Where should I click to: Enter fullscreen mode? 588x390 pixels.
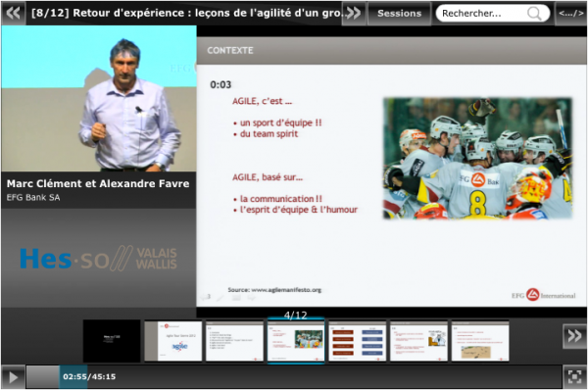pyautogui.click(x=574, y=377)
